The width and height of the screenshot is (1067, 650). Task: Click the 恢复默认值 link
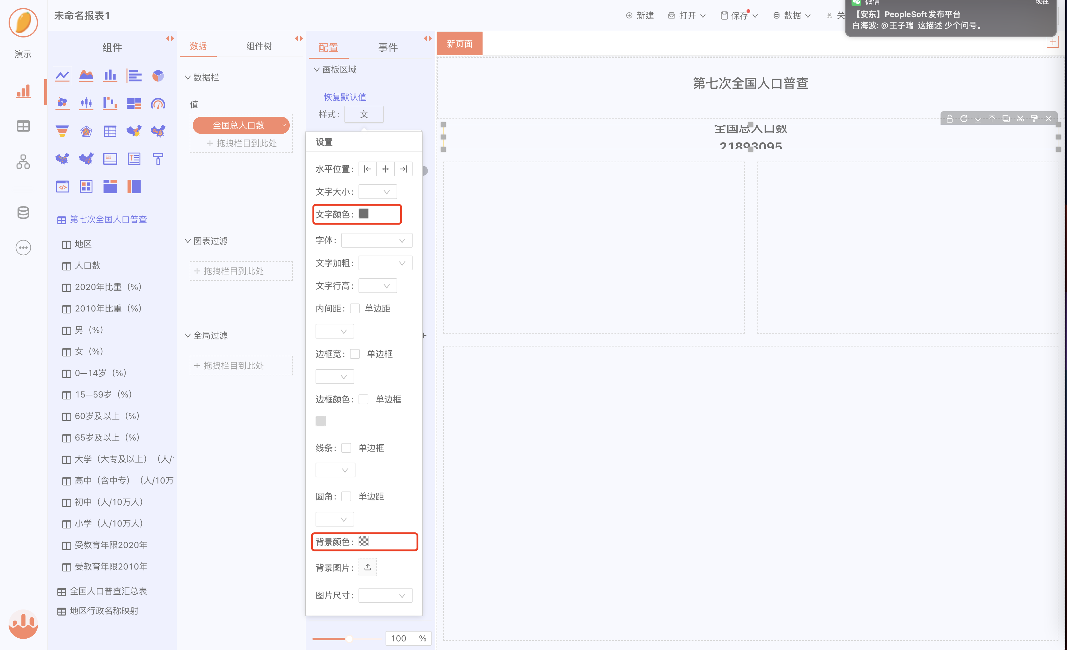(x=345, y=97)
